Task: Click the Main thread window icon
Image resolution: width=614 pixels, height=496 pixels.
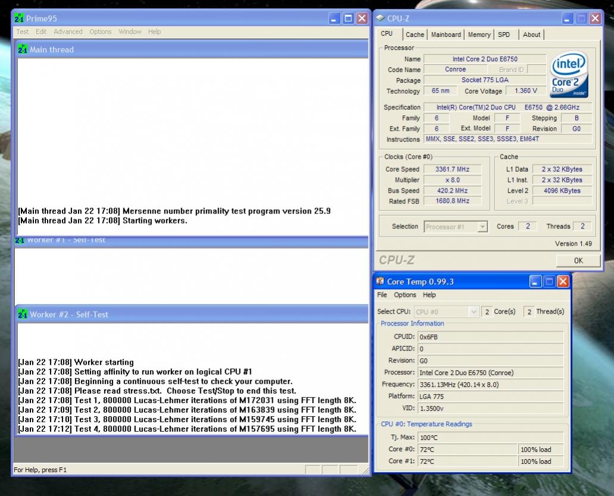Action: click(22, 49)
